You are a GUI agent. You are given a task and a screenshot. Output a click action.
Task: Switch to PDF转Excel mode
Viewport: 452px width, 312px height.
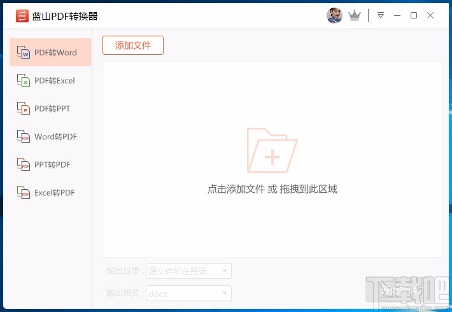(x=50, y=80)
